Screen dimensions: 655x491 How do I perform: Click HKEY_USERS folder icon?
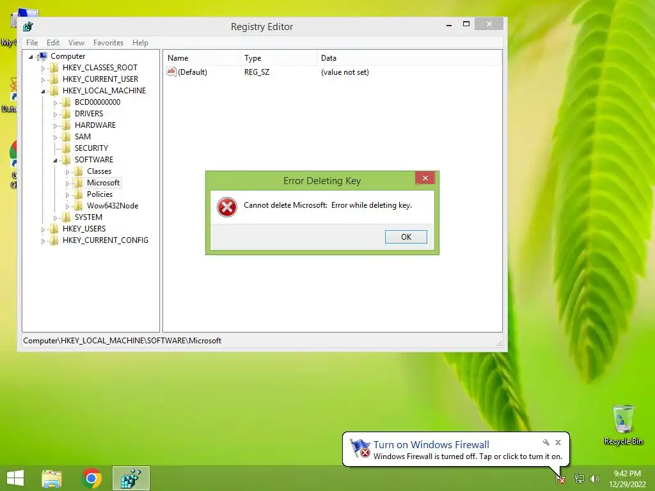tap(54, 229)
